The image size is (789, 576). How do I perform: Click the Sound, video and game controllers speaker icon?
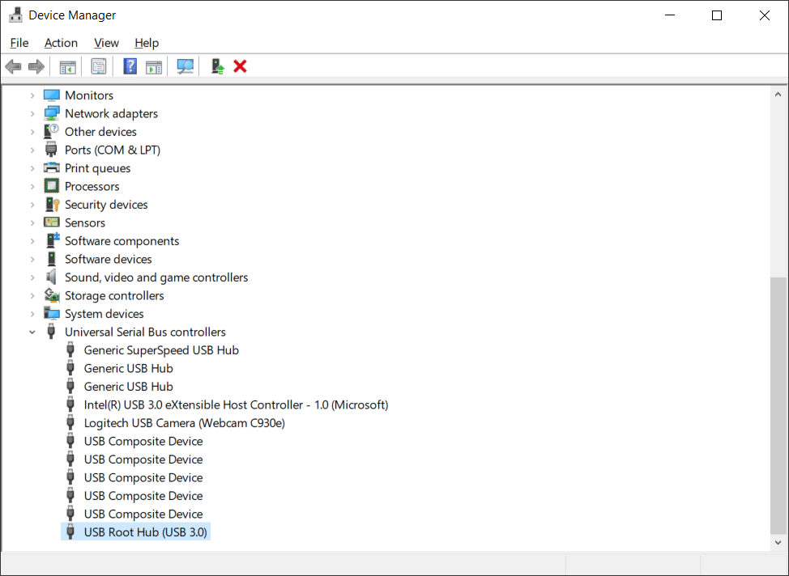coord(51,277)
